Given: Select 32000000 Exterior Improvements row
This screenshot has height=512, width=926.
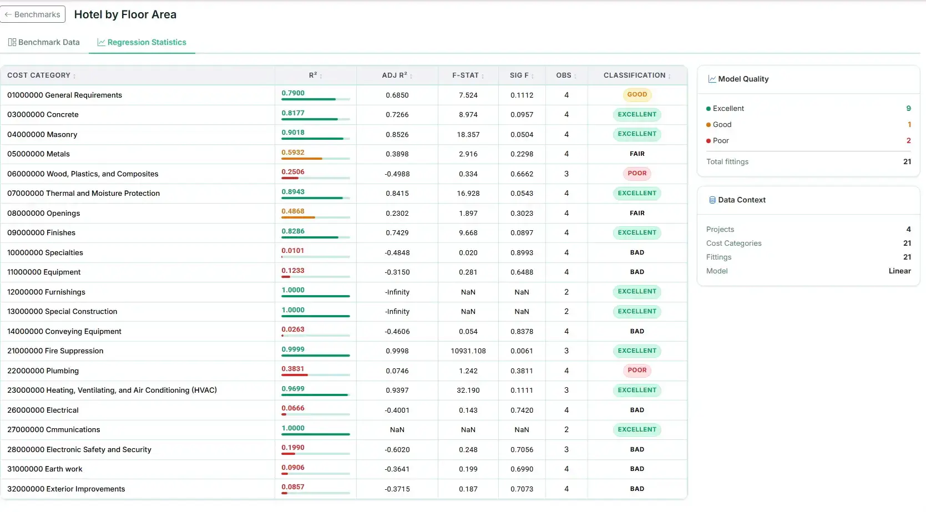Looking at the screenshot, I should 344,489.
